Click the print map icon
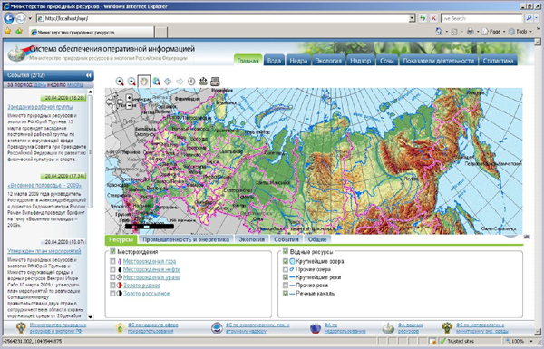The height and width of the screenshot is (349, 544). [x=215, y=82]
